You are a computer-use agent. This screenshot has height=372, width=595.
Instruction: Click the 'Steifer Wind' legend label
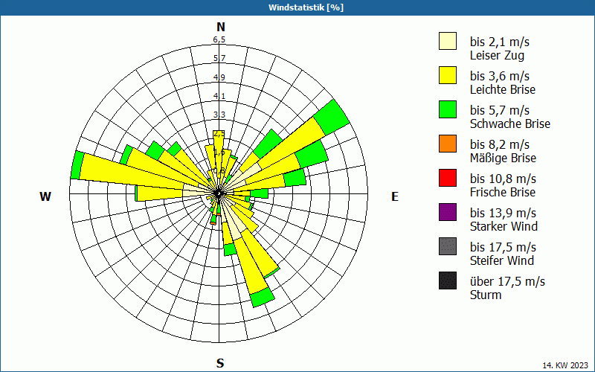coord(502,260)
